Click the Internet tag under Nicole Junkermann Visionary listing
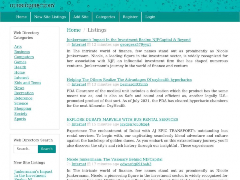Viewport: 240px width, 180px height. click(79, 164)
